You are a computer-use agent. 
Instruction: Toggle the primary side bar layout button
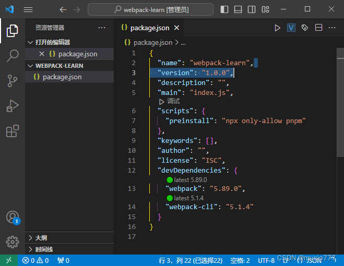pos(224,9)
